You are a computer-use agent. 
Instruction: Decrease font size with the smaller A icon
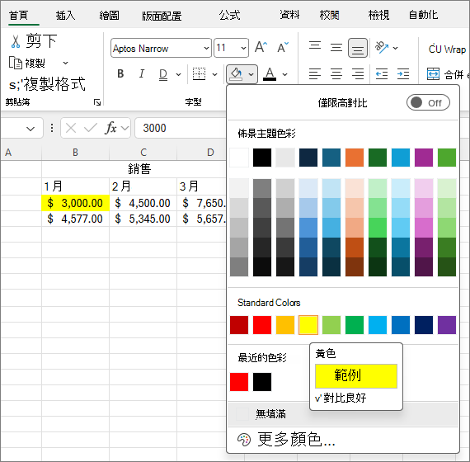[x=283, y=47]
